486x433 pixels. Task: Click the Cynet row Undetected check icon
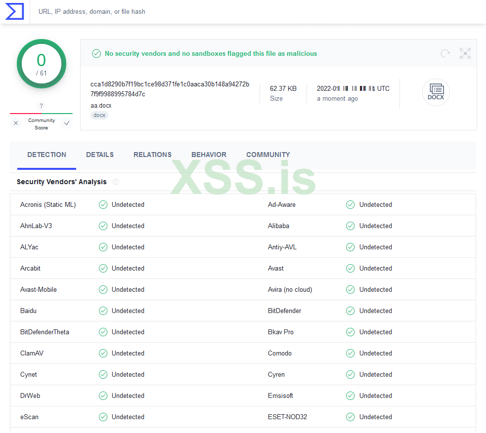(103, 375)
